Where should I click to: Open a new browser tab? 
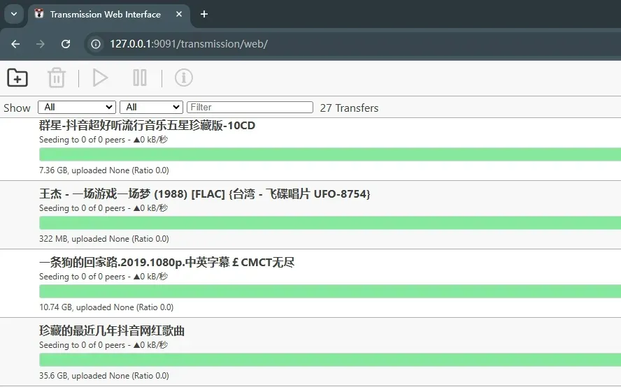[x=204, y=14]
